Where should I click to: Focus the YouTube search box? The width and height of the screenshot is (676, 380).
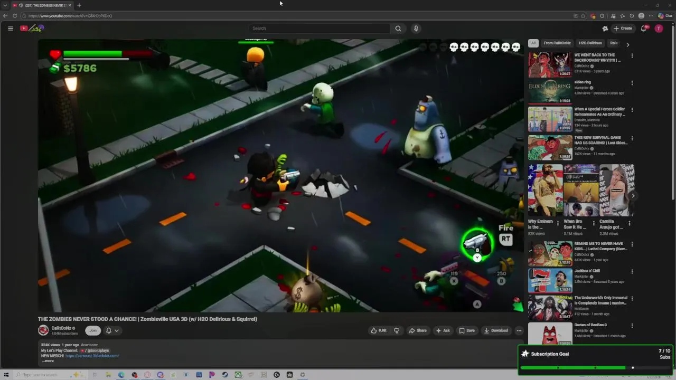point(320,28)
